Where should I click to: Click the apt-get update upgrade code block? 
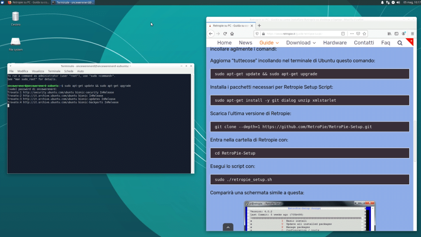click(310, 74)
